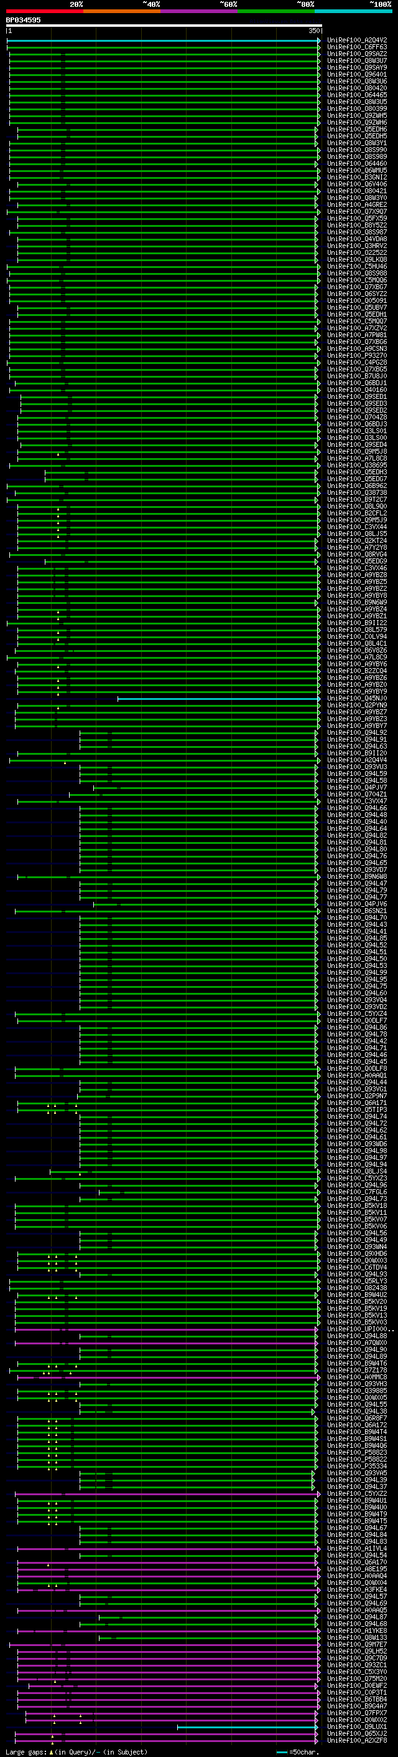The image size is (398, 1757).
Task: Click the cyan alignment bar for UniRef100_Q45NJ0
Action: [x=219, y=699]
